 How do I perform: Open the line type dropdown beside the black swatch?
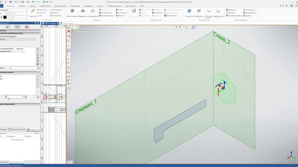coord(17,17)
